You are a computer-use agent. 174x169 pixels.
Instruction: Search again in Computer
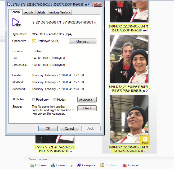(87, 165)
